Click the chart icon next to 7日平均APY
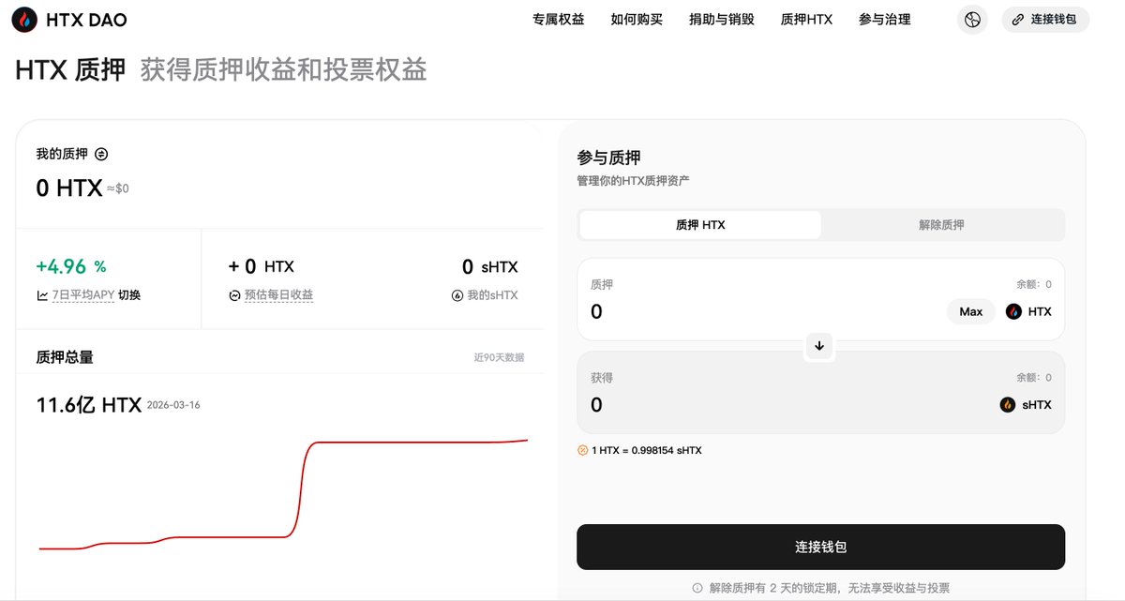 tap(42, 295)
